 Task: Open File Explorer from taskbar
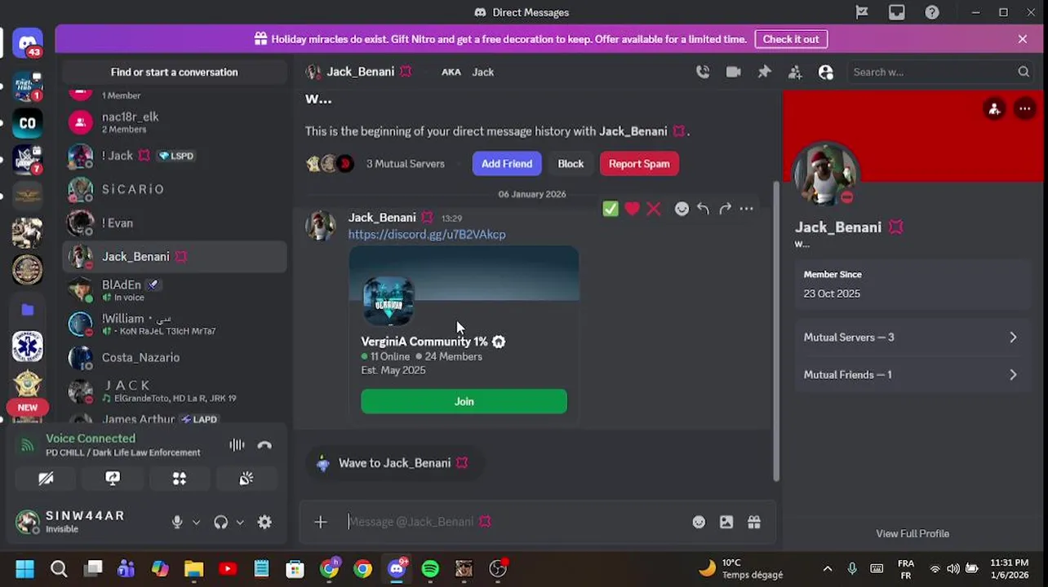click(193, 569)
